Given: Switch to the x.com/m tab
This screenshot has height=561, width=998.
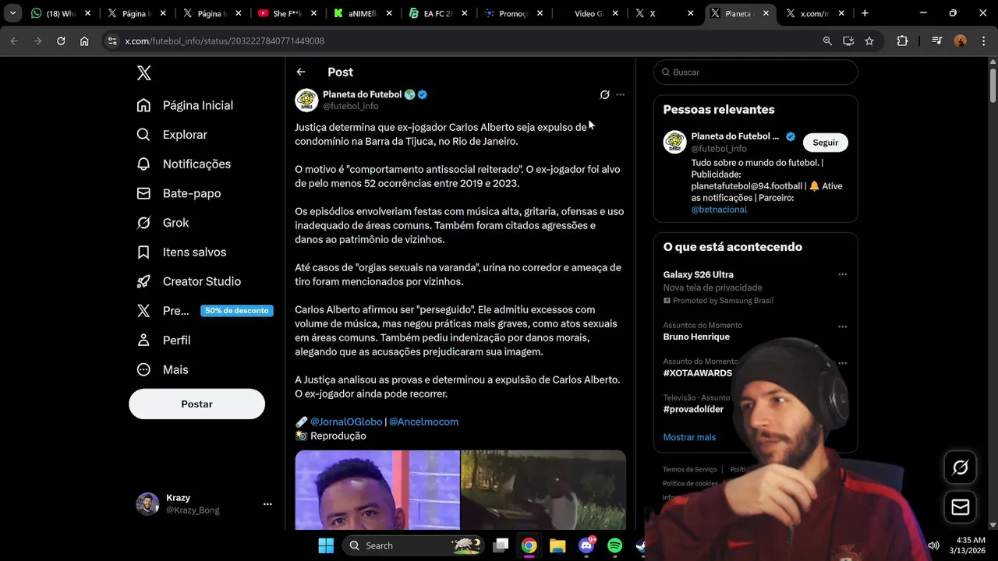Looking at the screenshot, I should point(815,13).
